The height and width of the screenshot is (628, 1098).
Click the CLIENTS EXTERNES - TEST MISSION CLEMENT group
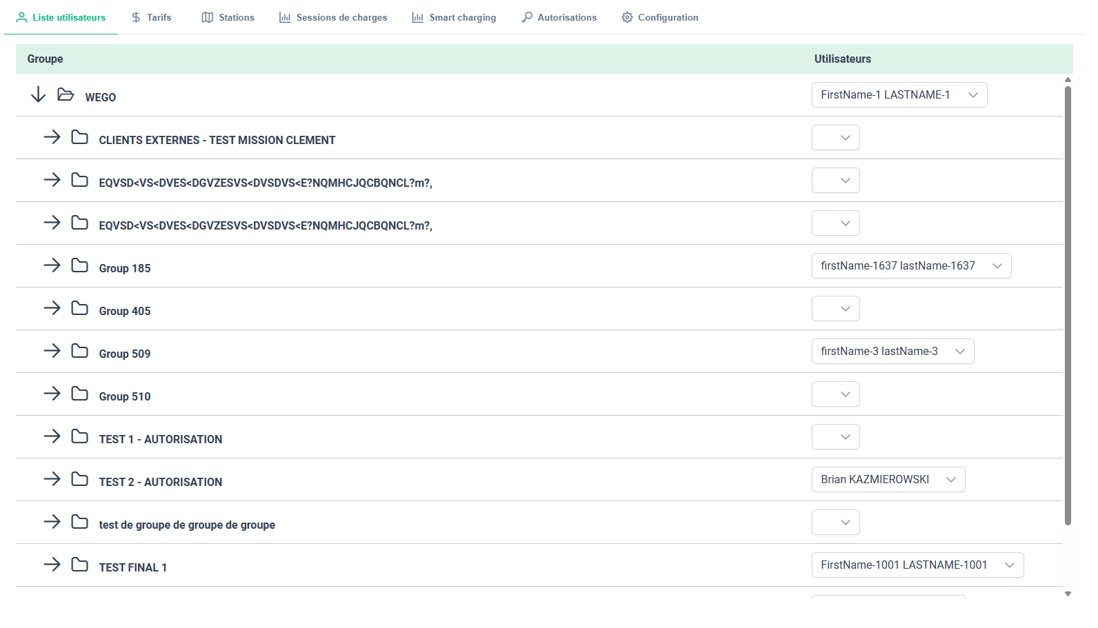click(x=217, y=140)
